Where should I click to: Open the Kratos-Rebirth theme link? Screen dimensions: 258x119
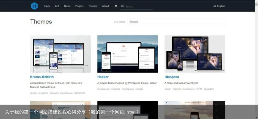pyautogui.click(x=42, y=77)
